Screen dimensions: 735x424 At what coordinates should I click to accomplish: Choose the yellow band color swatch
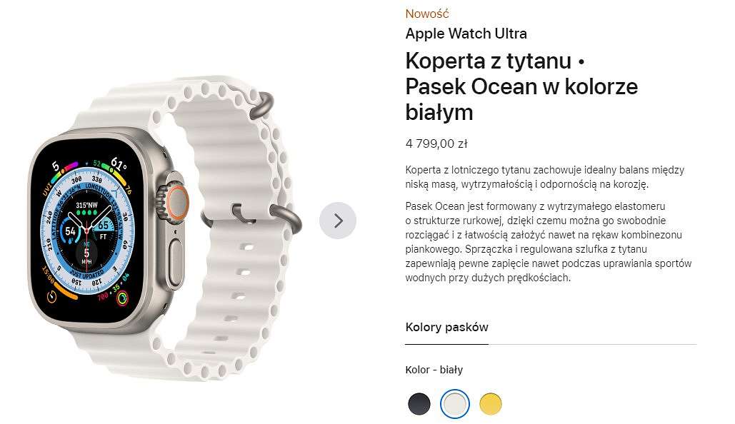click(x=490, y=403)
